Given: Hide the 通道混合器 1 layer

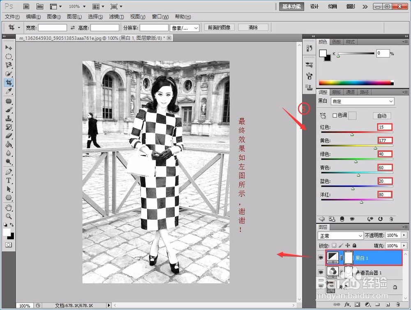Looking at the screenshot, I should click(x=321, y=273).
